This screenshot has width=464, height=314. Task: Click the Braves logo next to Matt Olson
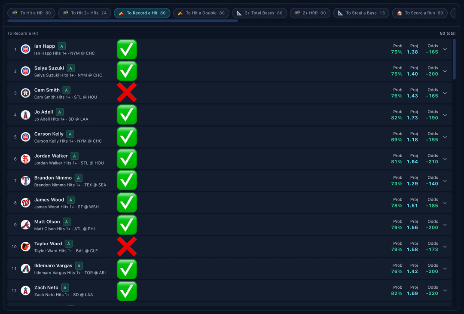tap(26, 225)
